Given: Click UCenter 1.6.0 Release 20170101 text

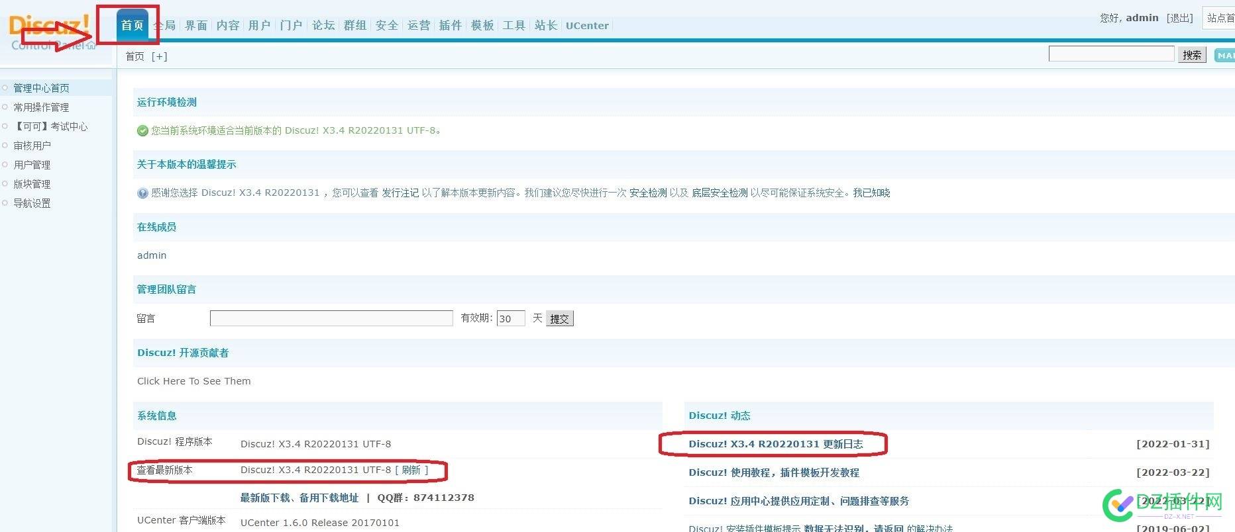Looking at the screenshot, I should click(320, 523).
